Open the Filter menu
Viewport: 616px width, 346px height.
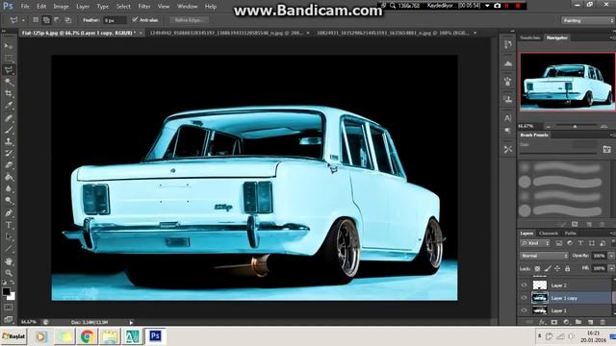144,7
